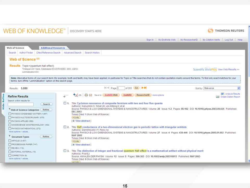Viewport: 250px width, 188px height.
Task: Show more options under Web of Science Categories
Action: (19, 132)
